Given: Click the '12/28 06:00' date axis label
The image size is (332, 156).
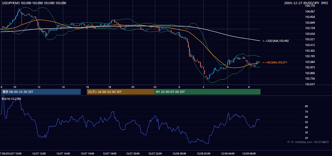Looking at the screenshot, I should coord(249,154).
